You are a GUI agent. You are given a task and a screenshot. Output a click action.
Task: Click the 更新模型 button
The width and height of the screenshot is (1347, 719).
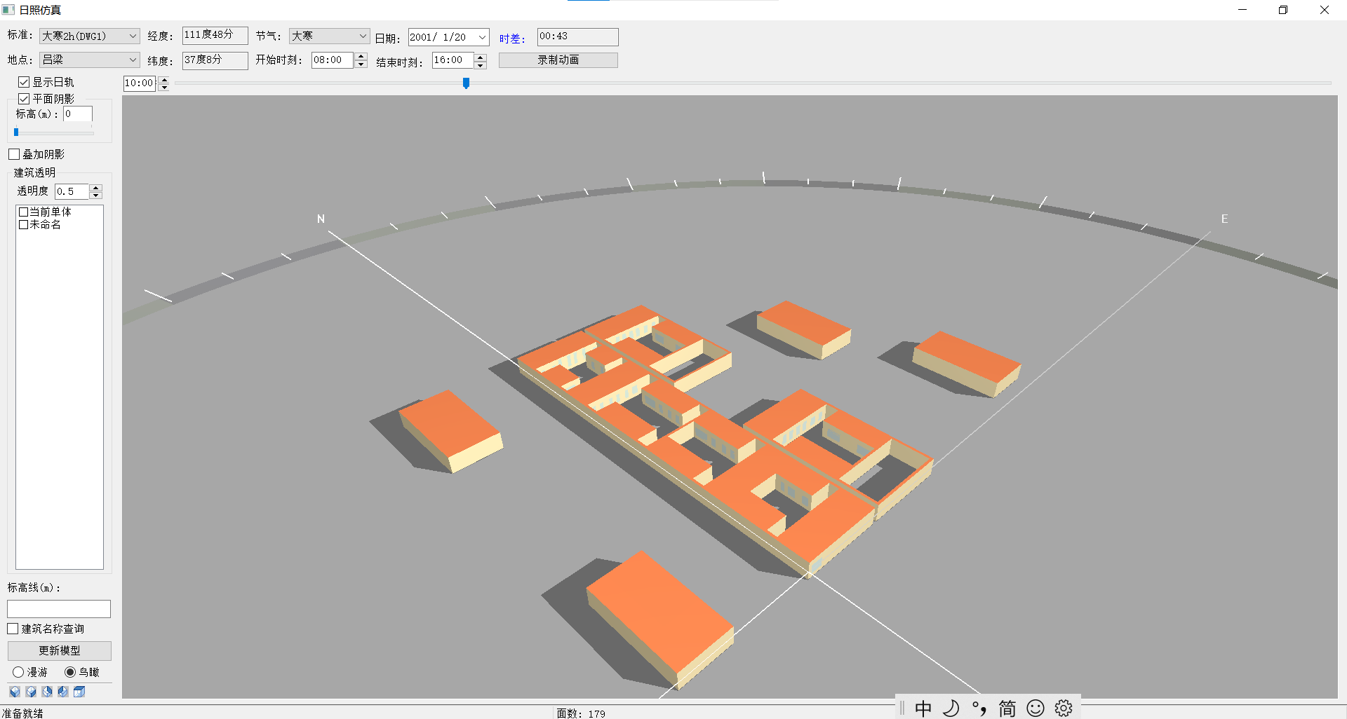(59, 650)
